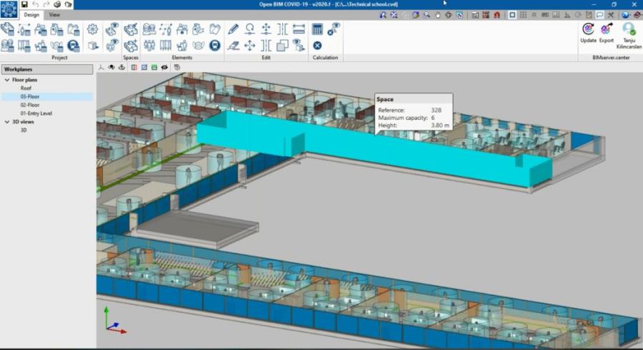This screenshot has height=350, width=643.
Task: Switch to the Design ribbon tab
Action: pyautogui.click(x=31, y=15)
